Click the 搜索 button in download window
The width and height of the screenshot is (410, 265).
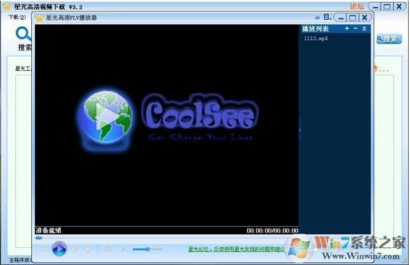(388, 39)
